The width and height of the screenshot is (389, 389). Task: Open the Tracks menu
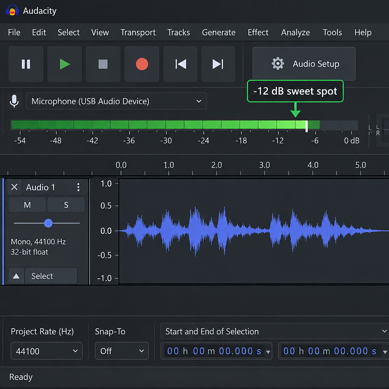[x=179, y=32]
